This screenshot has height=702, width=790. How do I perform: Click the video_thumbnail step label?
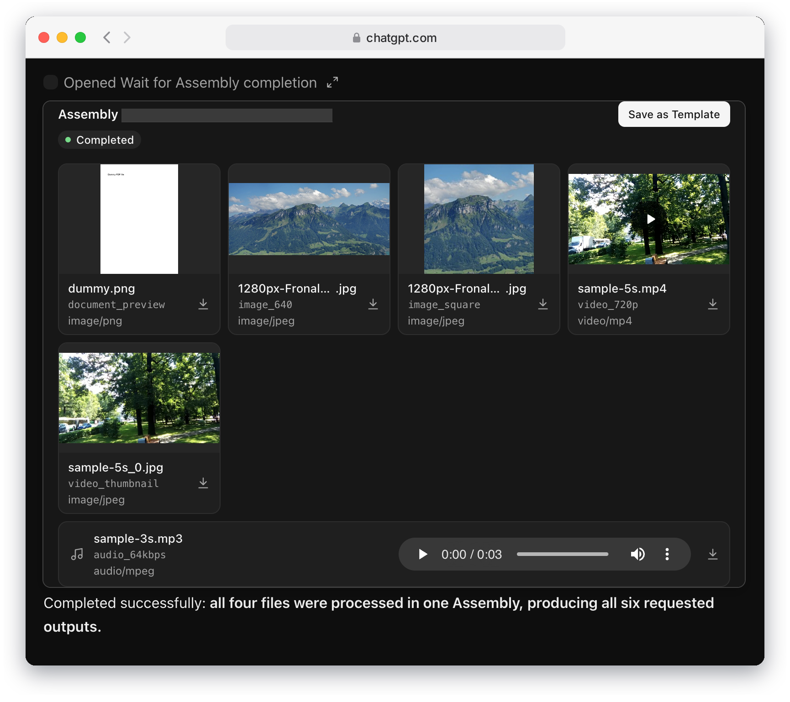click(x=113, y=483)
